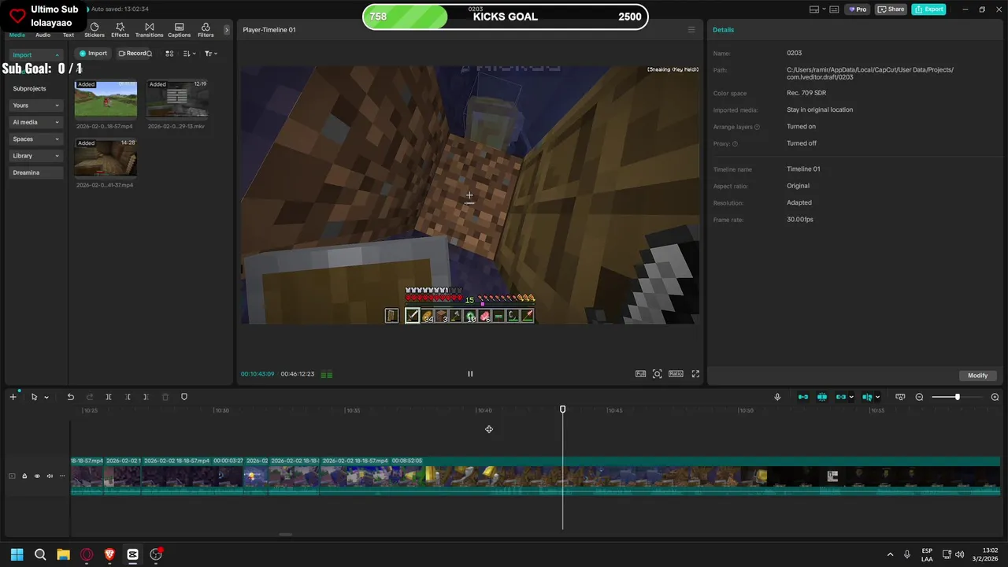
Task: Delete right of playhead with trim-right tool
Action: [x=146, y=397]
